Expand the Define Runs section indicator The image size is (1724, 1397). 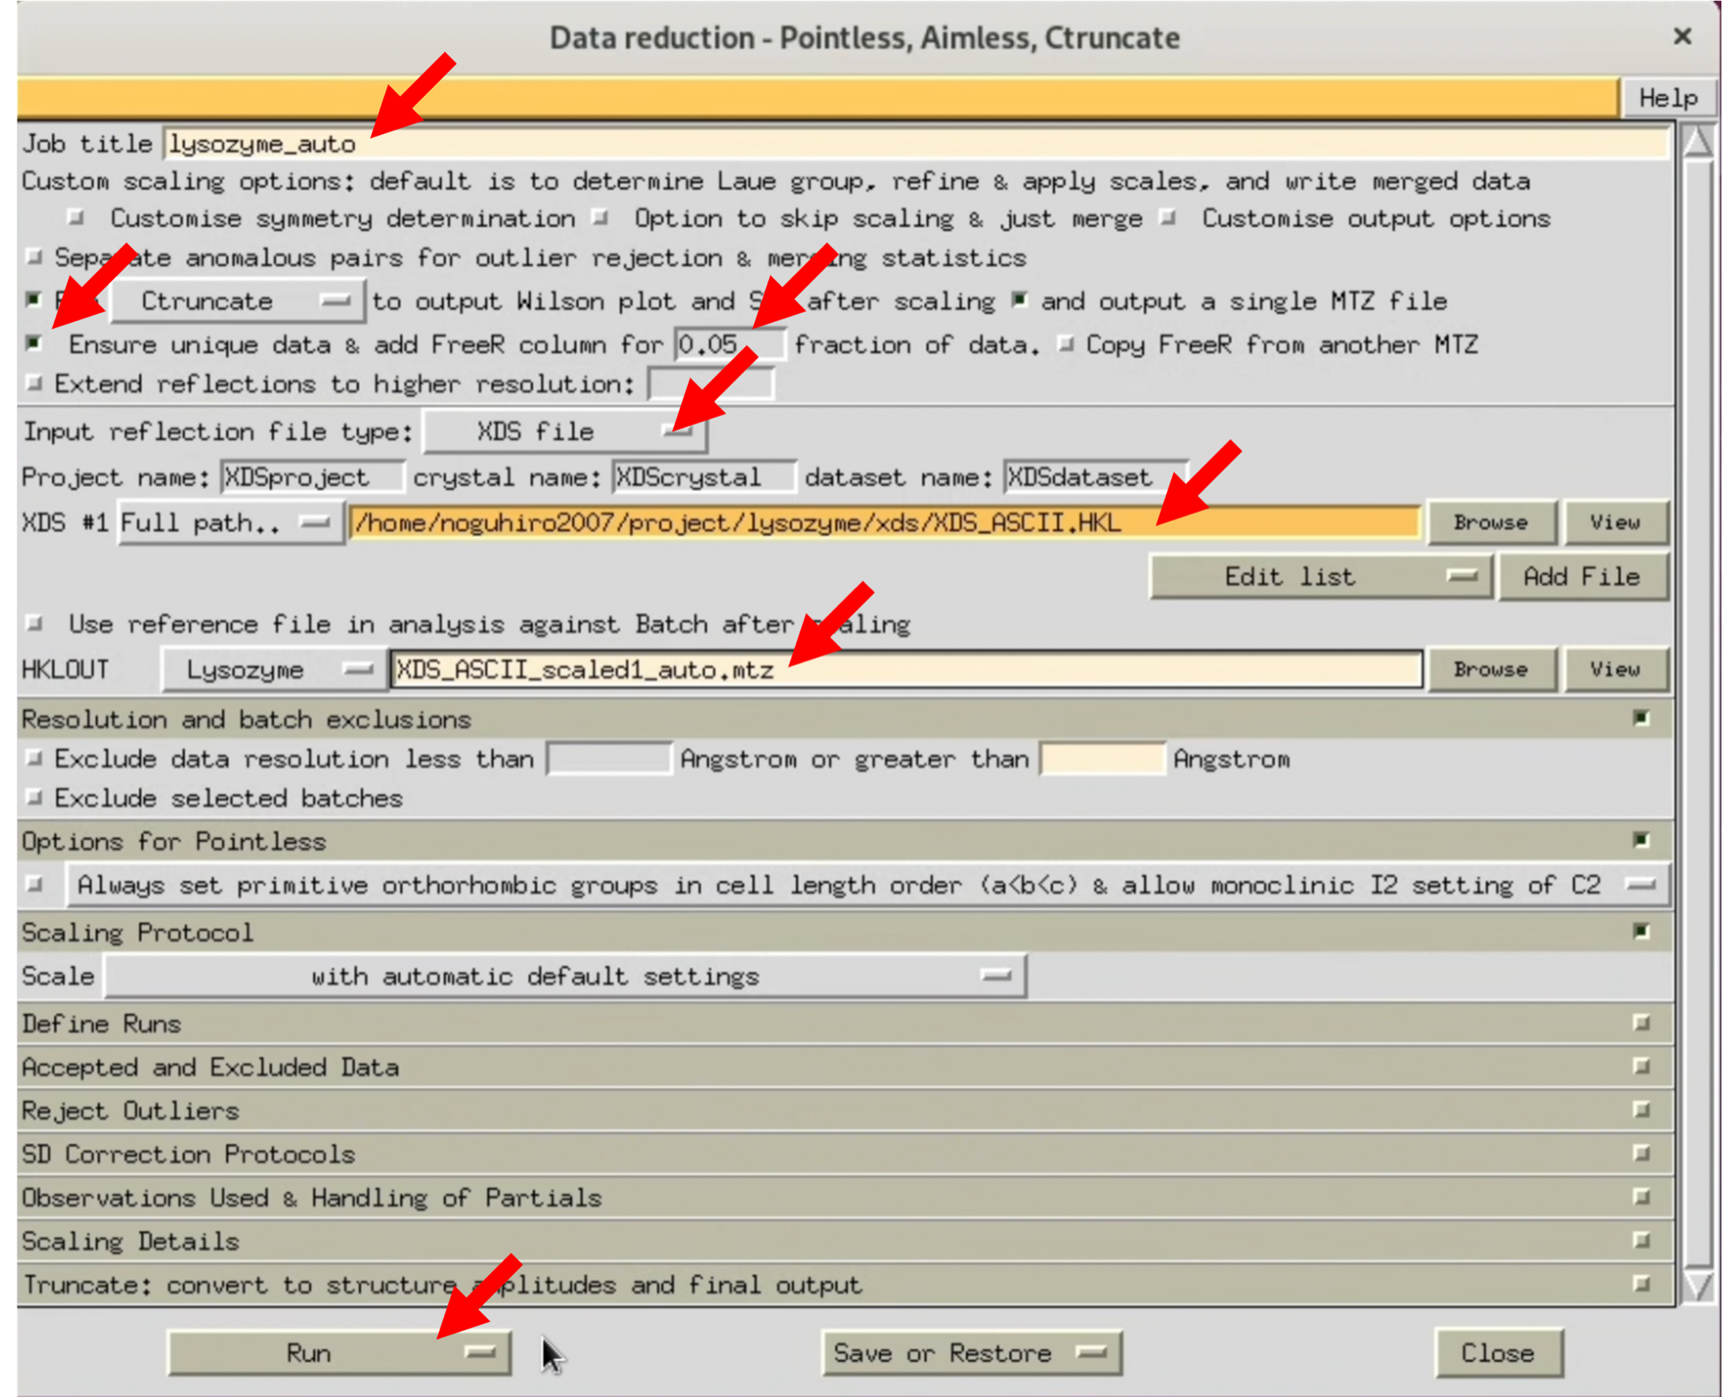point(1640,1023)
